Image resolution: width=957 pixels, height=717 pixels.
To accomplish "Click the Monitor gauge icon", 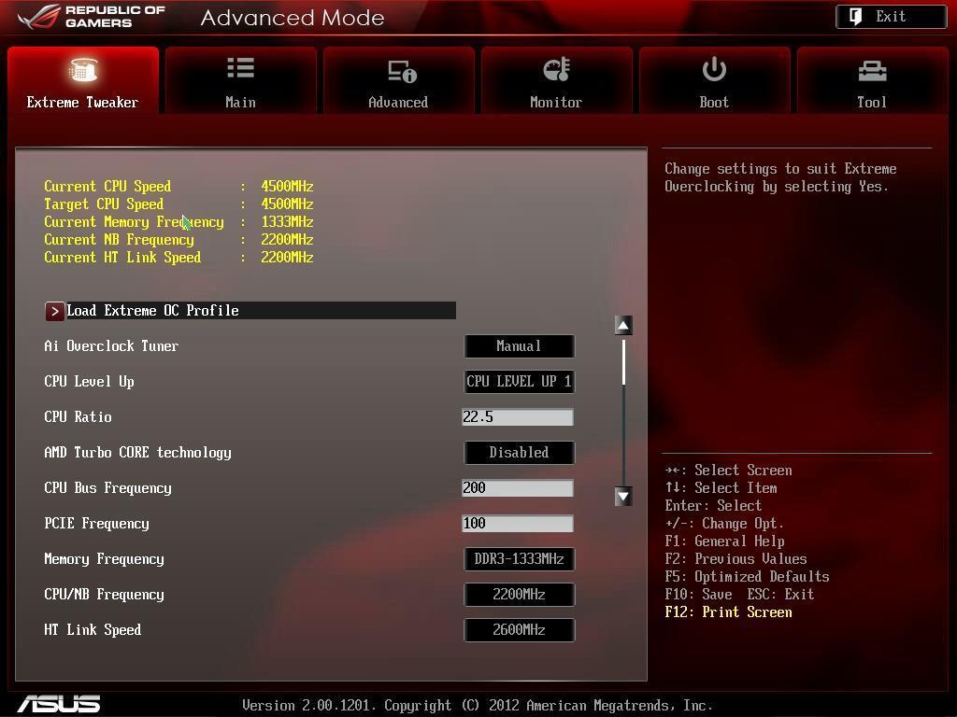I will click(557, 69).
